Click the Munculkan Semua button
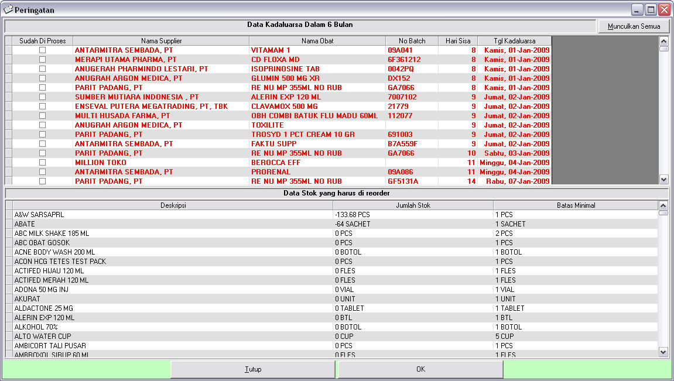Image resolution: width=674 pixels, height=381 pixels. click(634, 26)
